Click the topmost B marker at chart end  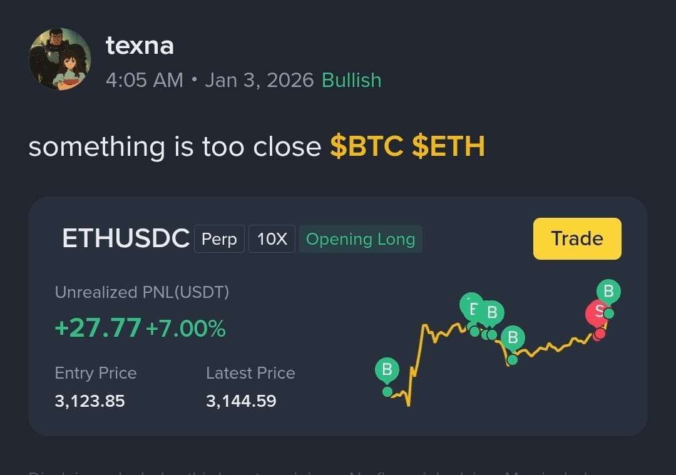pos(609,292)
